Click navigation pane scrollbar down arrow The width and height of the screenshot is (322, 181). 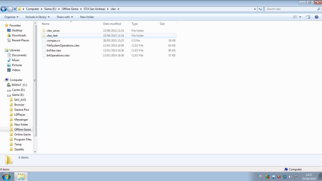click(x=35, y=152)
